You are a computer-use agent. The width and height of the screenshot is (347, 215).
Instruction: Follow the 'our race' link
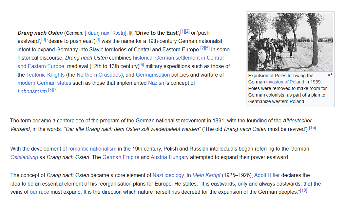tap(39, 192)
